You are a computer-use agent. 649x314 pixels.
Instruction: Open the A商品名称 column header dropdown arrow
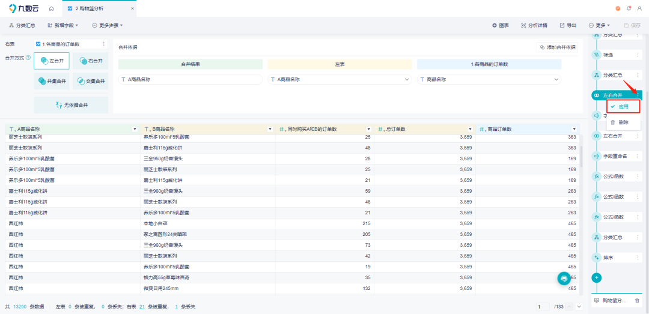(x=135, y=129)
